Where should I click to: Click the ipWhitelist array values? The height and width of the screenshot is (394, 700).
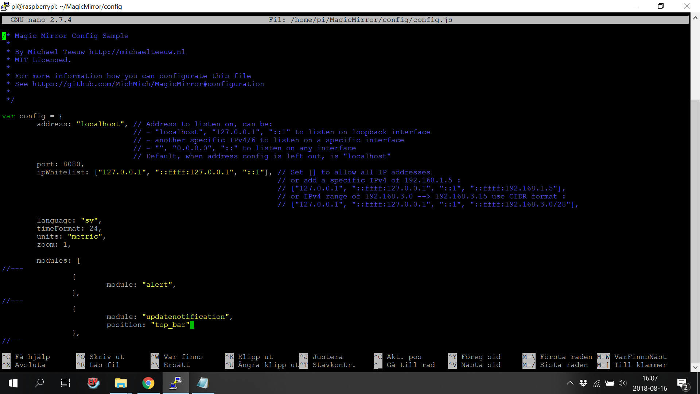(182, 172)
